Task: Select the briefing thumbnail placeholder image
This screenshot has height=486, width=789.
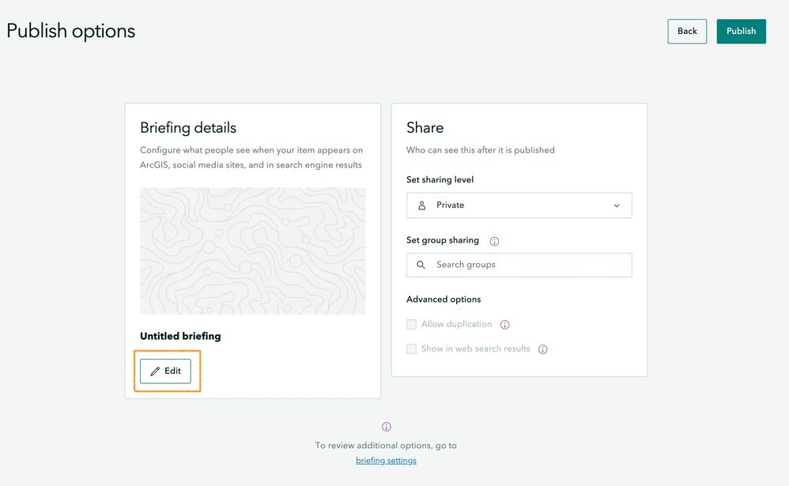Action: click(x=253, y=251)
